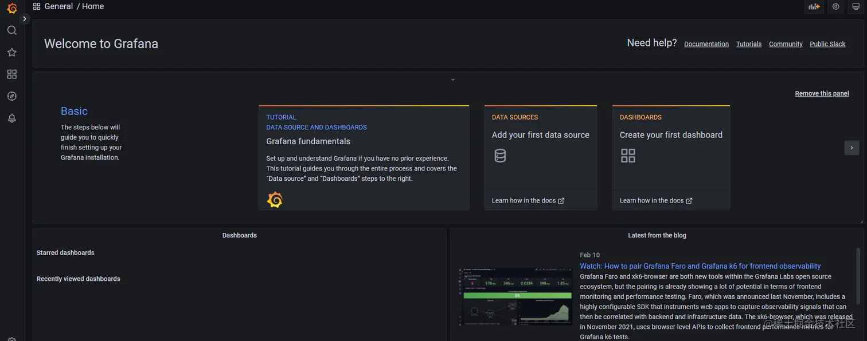This screenshot has width=867, height=341.
Task: Click the database icon in Data Sources card
Action: point(500,156)
